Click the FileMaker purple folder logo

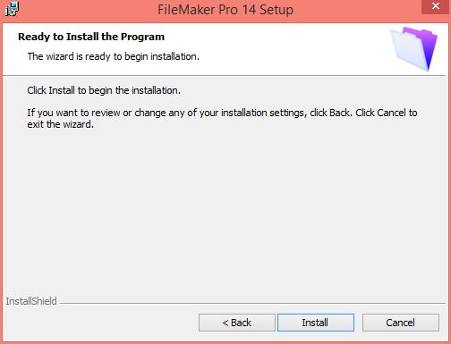click(x=413, y=49)
